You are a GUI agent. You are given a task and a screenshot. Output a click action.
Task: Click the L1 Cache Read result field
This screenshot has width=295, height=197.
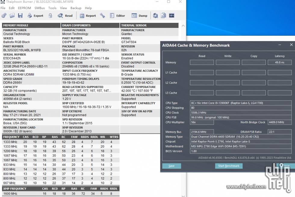[202, 72]
